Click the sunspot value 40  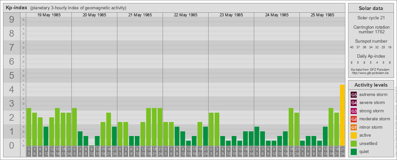[352, 47]
